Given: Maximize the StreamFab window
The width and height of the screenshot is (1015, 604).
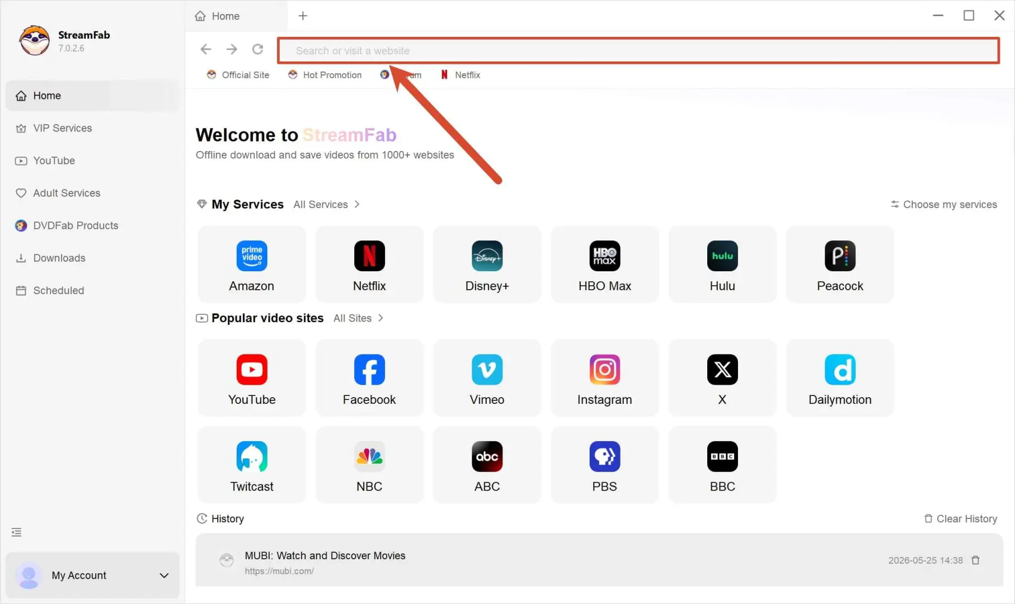Looking at the screenshot, I should click(x=969, y=16).
